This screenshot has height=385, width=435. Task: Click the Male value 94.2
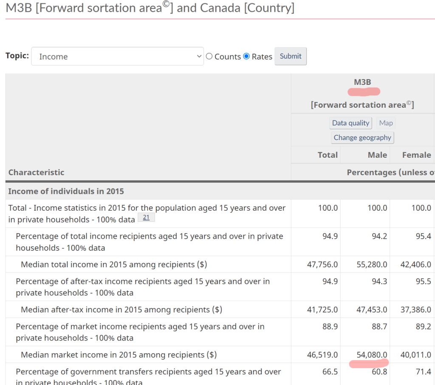click(x=379, y=236)
